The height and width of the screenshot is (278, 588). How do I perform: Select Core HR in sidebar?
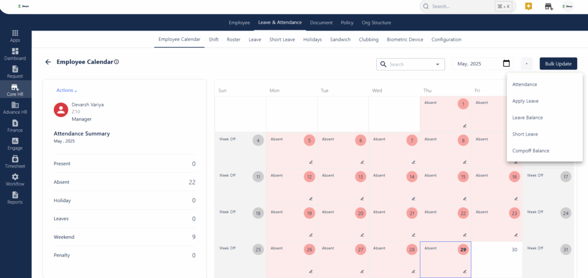click(x=16, y=90)
